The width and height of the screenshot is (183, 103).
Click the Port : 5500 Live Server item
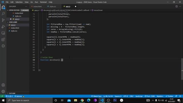tap(150, 96)
